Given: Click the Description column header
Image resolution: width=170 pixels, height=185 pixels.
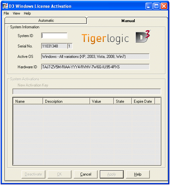Looking at the screenshot, I should tap(66, 101).
